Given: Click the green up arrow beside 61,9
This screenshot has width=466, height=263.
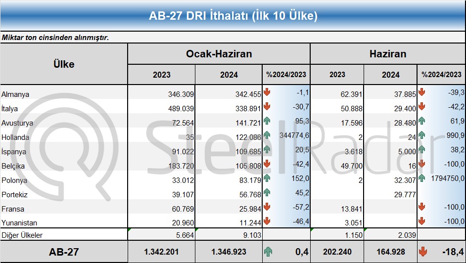Looking at the screenshot, I should 421,121.
